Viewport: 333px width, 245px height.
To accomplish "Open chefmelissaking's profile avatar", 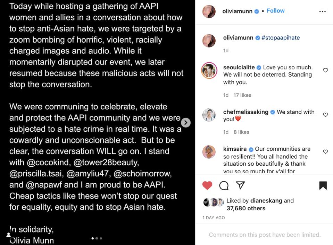I will (x=209, y=115).
